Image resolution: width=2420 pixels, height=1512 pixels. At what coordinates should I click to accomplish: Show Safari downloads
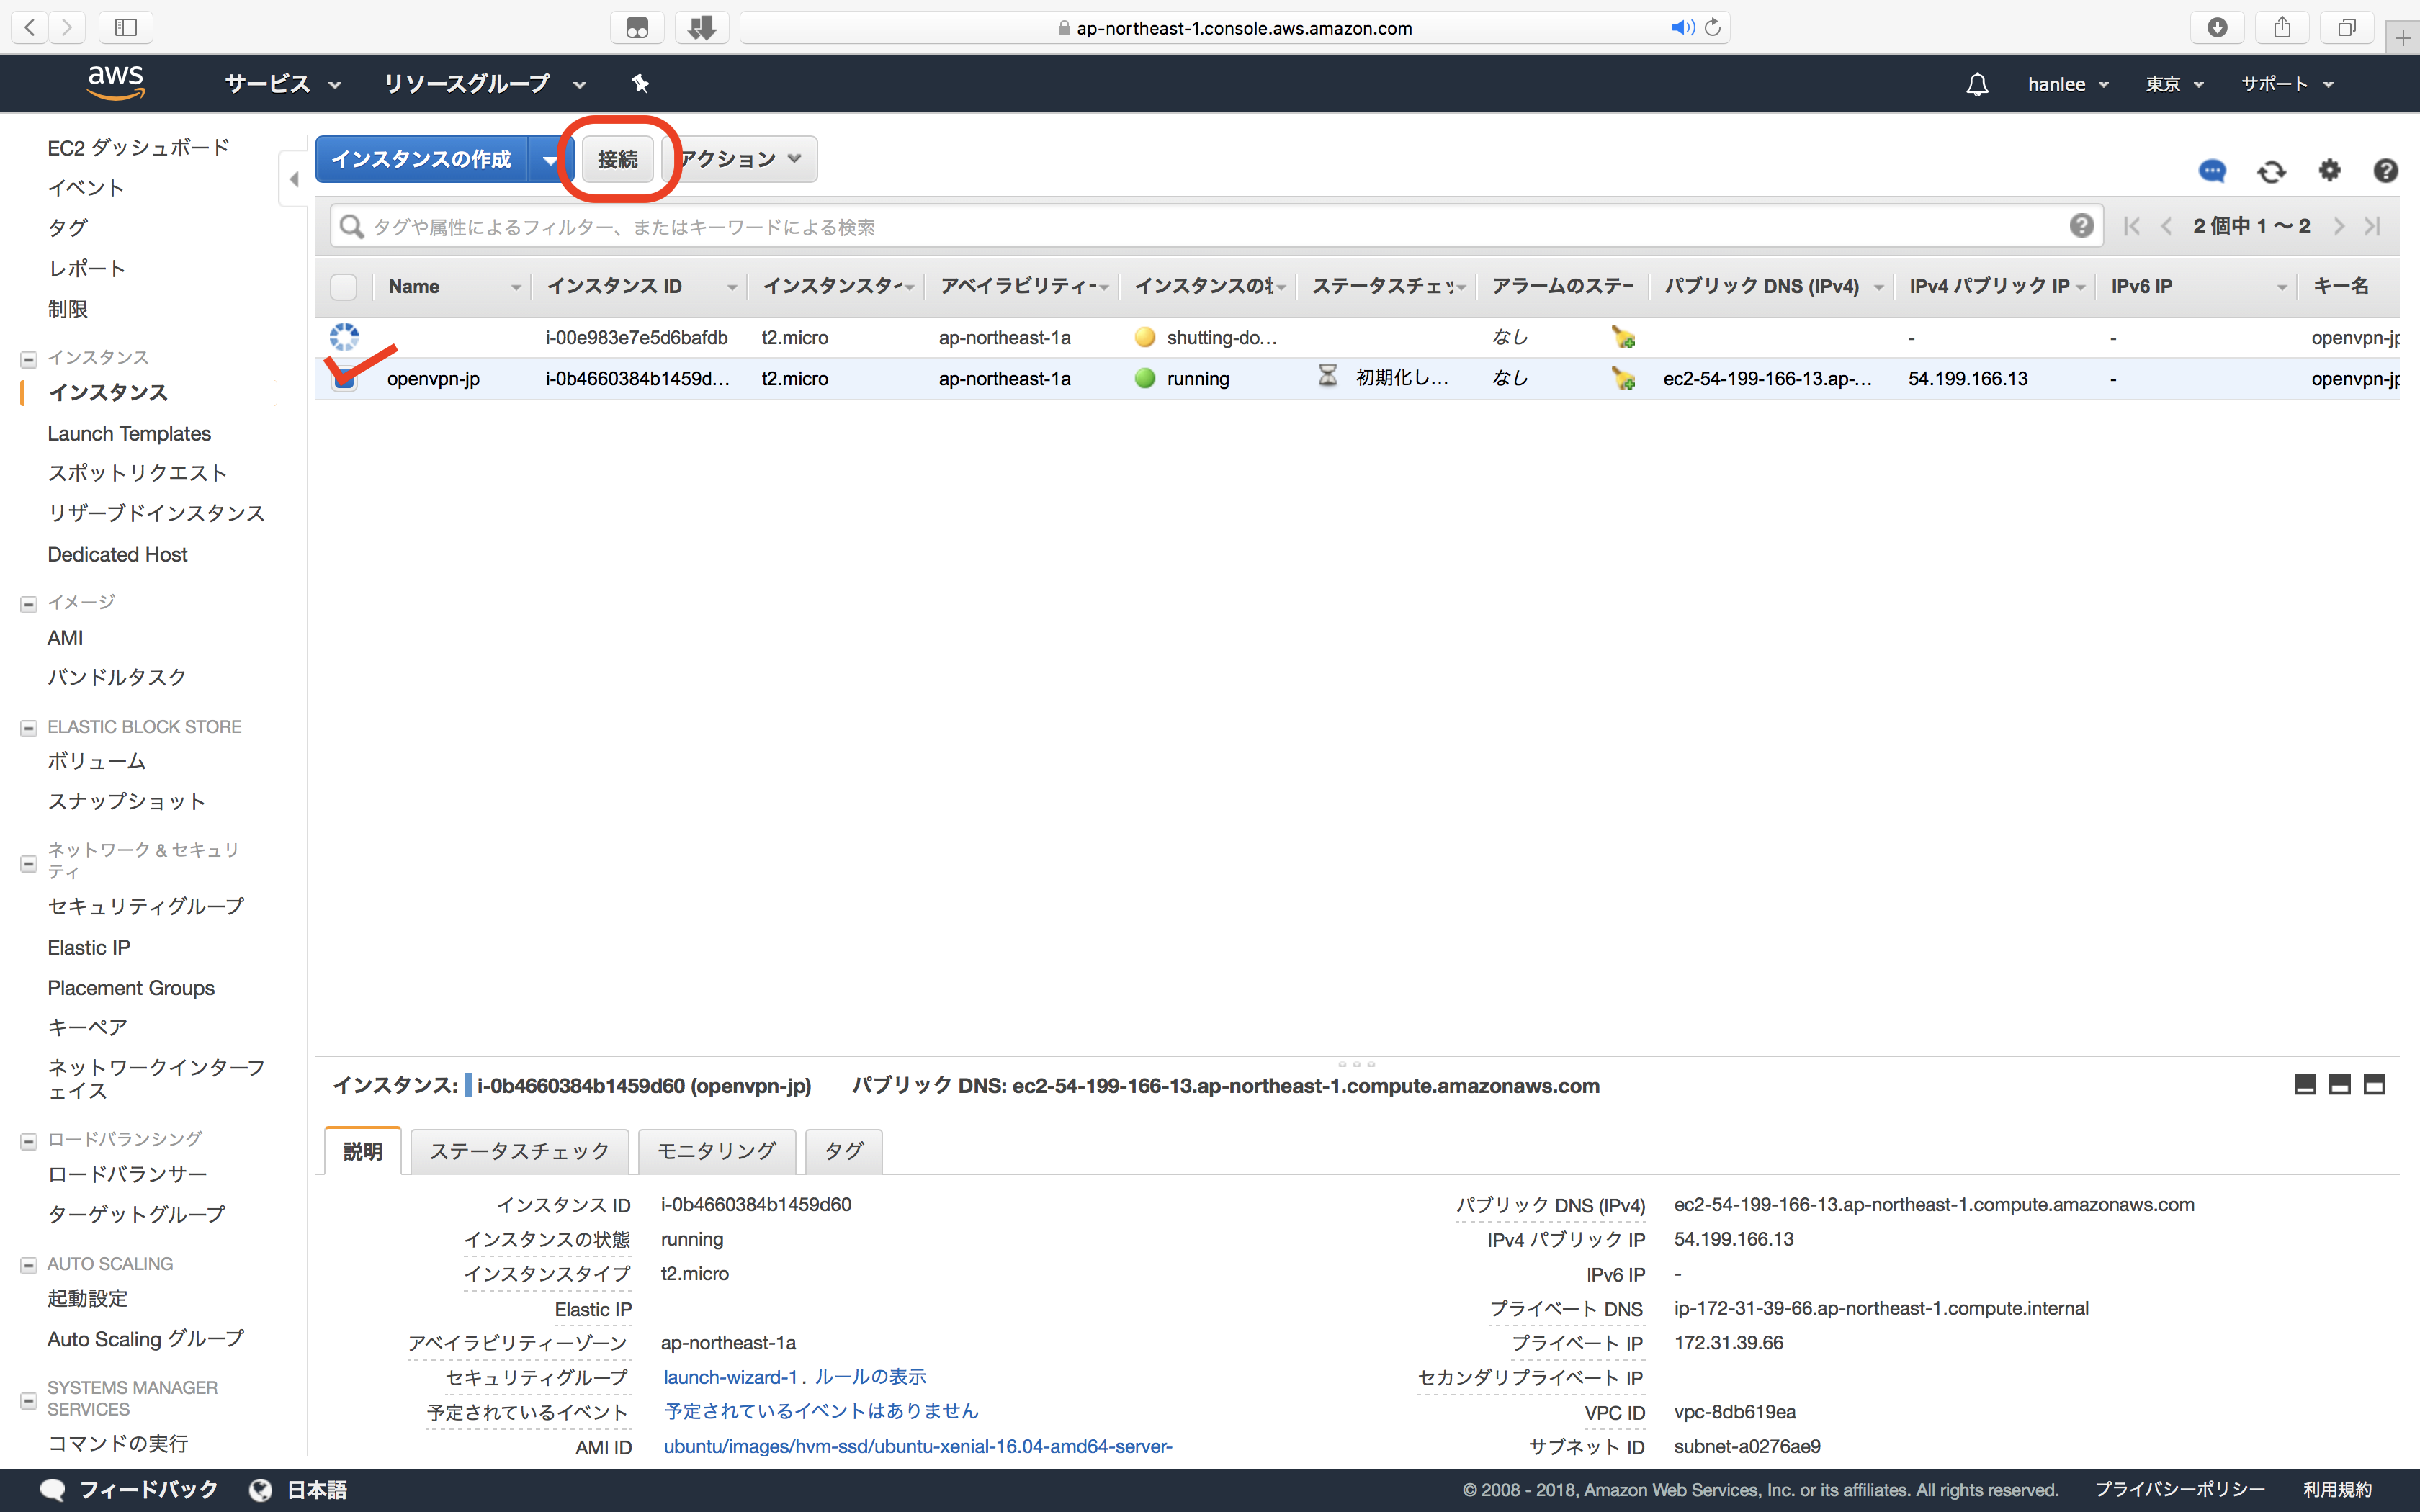click(x=2217, y=27)
